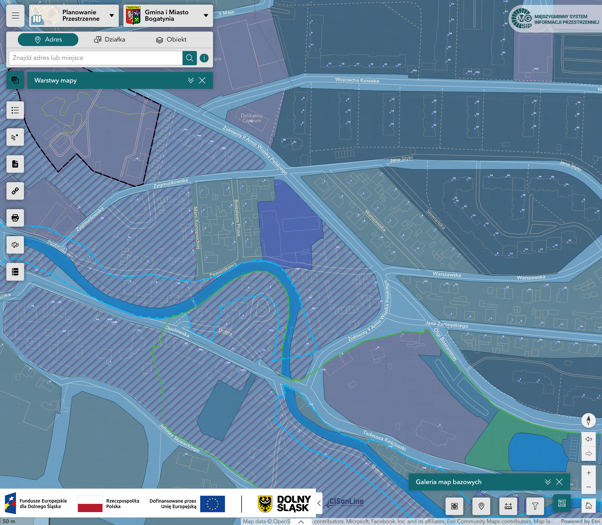Expand the Planowanie Przestrzenne dropdown
This screenshot has width=602, height=525.
(112, 16)
